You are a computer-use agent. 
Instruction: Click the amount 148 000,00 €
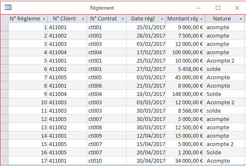click(x=185, y=94)
